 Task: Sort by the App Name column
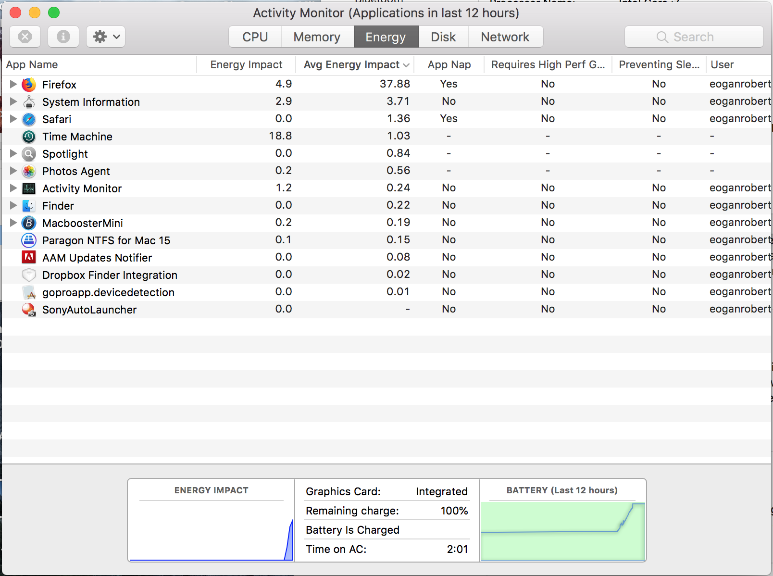click(99, 65)
